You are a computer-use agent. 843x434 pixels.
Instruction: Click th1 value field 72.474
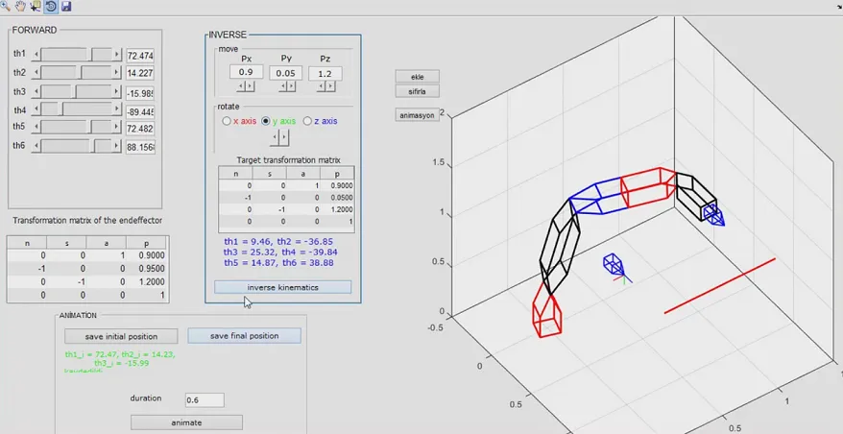point(140,56)
